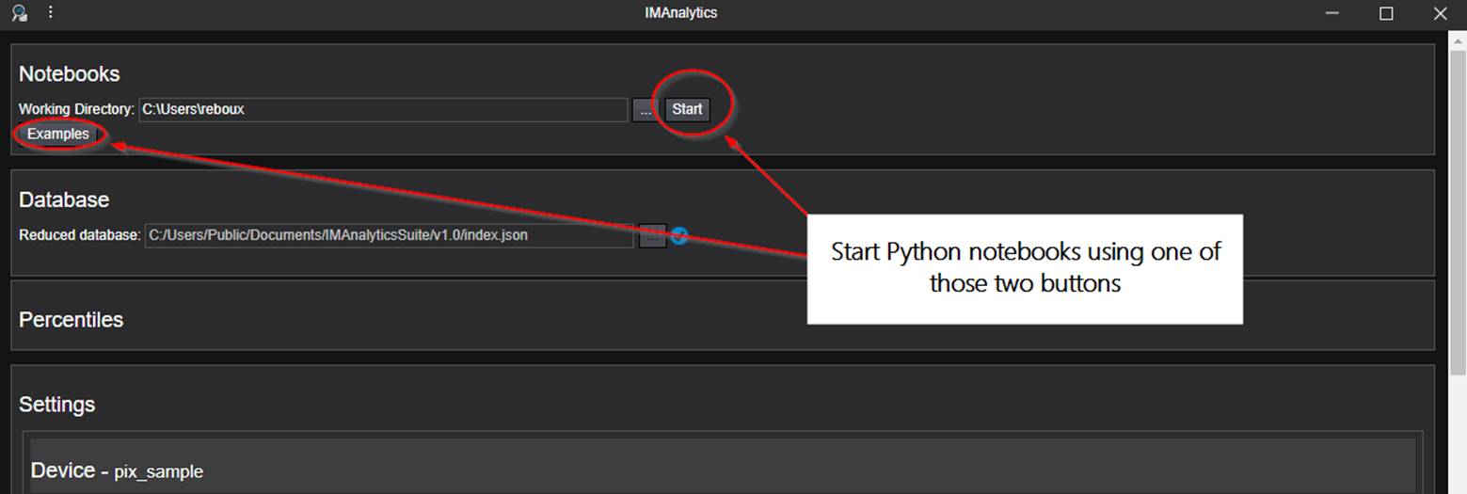
Task: Click the Database section heading
Action: (64, 200)
